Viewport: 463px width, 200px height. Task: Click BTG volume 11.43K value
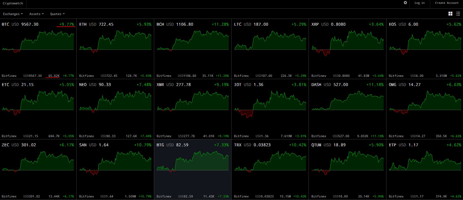click(209, 196)
